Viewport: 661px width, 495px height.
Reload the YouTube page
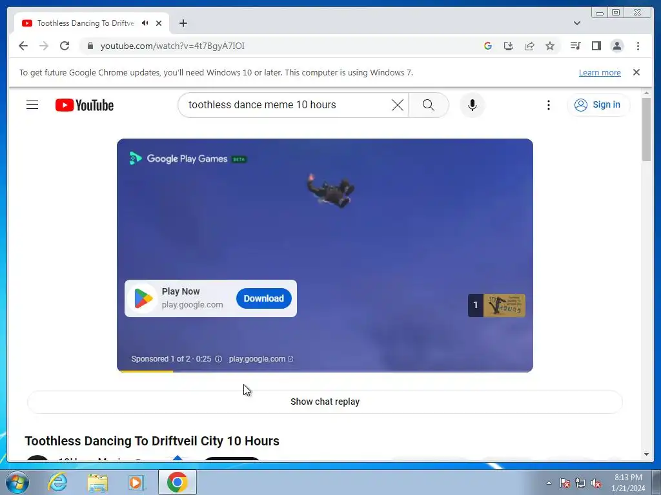coord(65,46)
